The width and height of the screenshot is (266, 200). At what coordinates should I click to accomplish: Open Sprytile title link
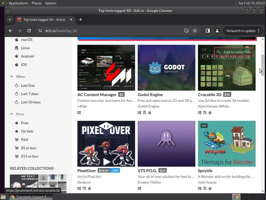tap(205, 171)
